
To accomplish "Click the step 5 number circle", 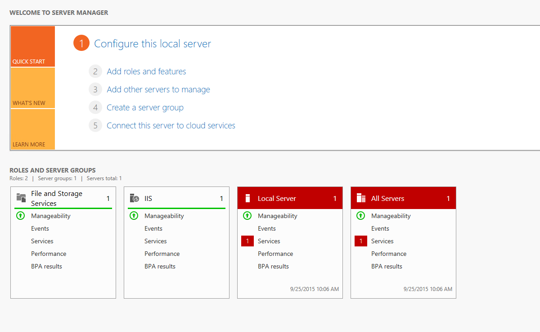I will click(x=95, y=125).
